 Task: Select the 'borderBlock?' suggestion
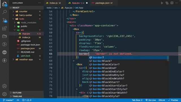point(128,61)
